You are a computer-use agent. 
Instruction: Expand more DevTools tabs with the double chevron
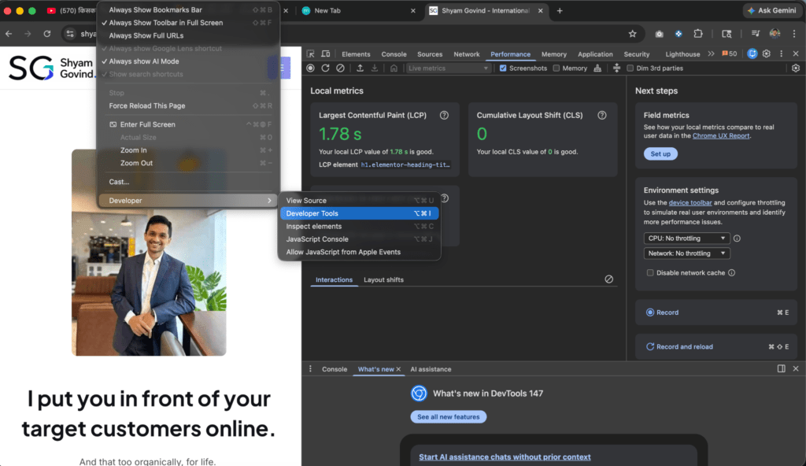click(x=711, y=54)
